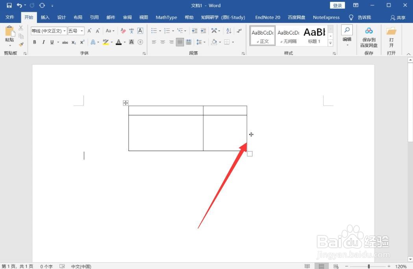
Task: Click Show/Hide paragraph marks icon
Action: tap(239, 31)
